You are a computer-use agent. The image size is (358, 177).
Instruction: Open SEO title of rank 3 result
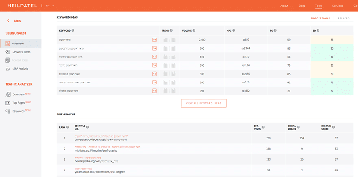coord(88,158)
